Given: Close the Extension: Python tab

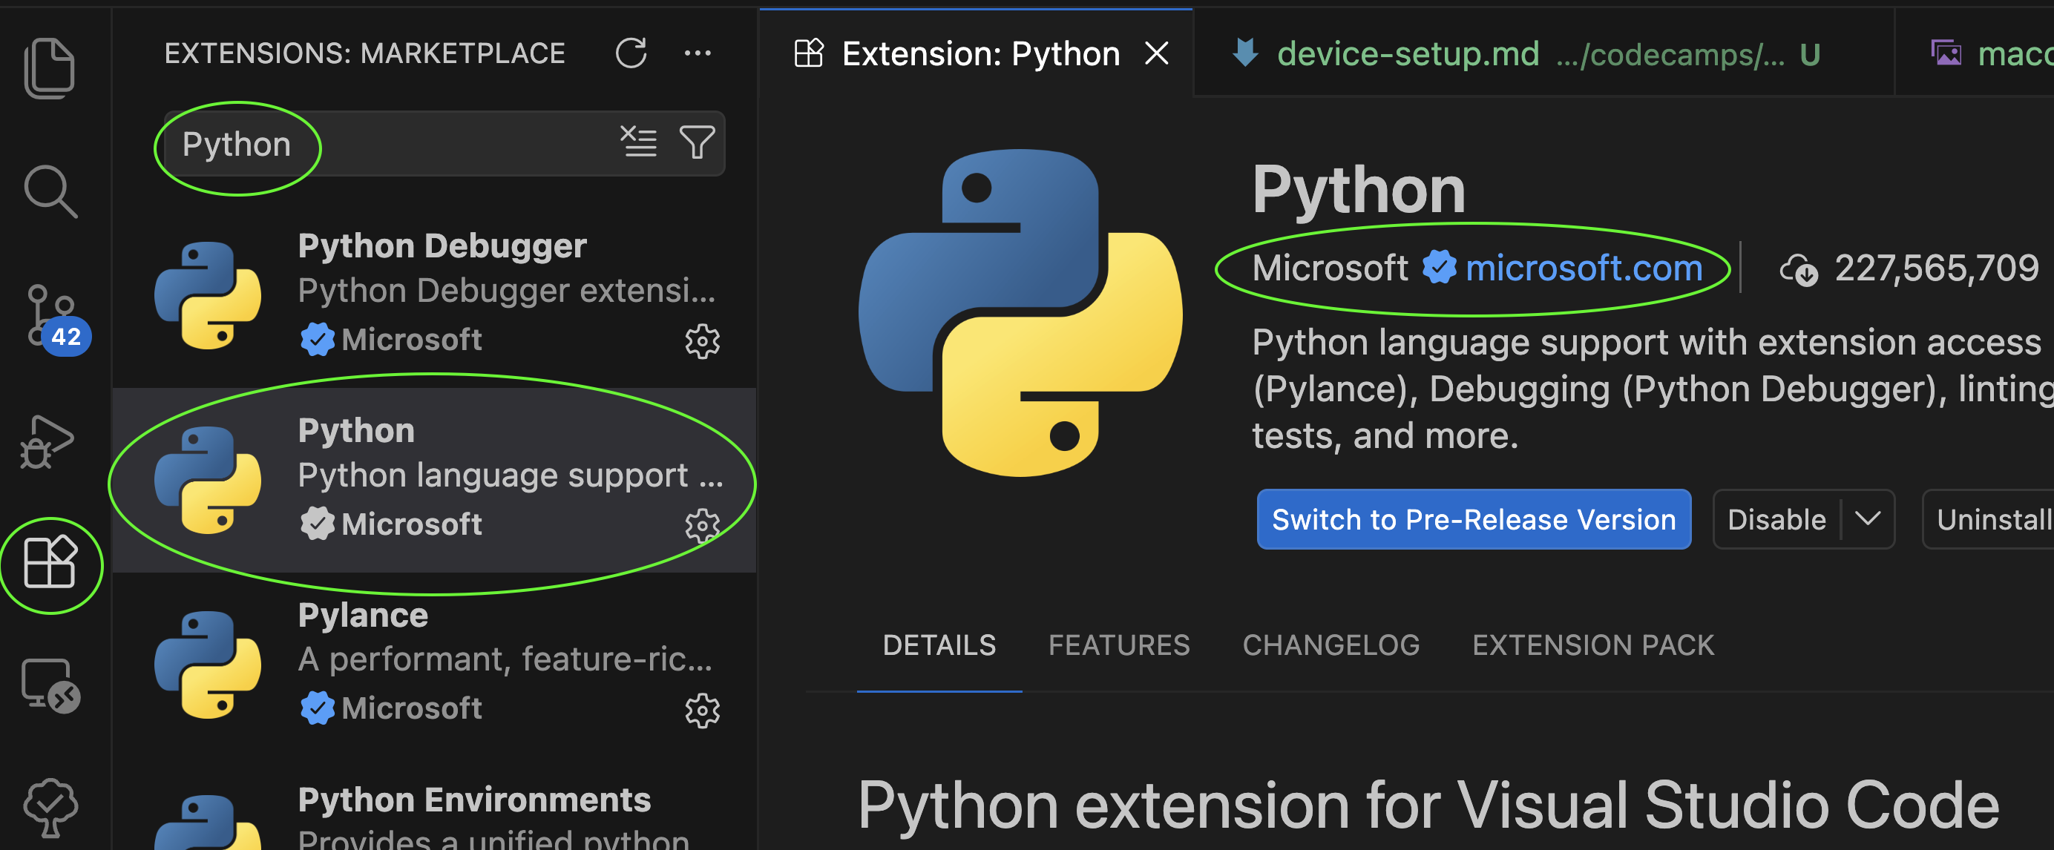Looking at the screenshot, I should coord(1156,54).
